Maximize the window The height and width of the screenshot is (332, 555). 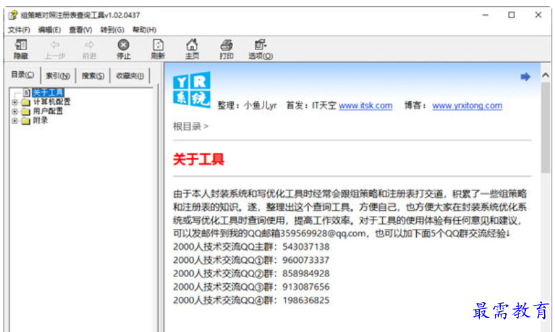tap(512, 15)
